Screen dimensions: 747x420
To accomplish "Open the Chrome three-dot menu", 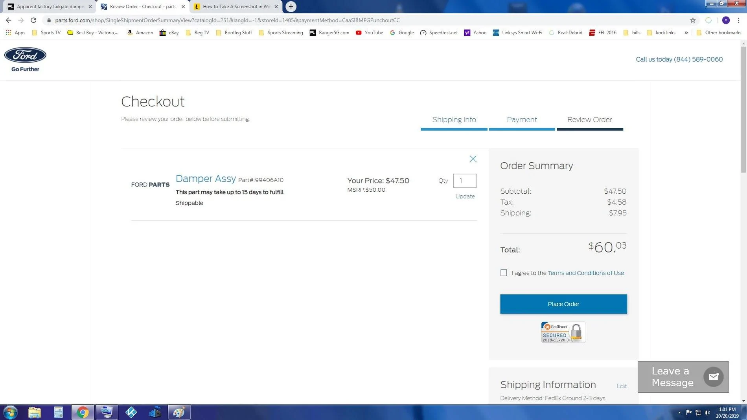I will 739,20.
